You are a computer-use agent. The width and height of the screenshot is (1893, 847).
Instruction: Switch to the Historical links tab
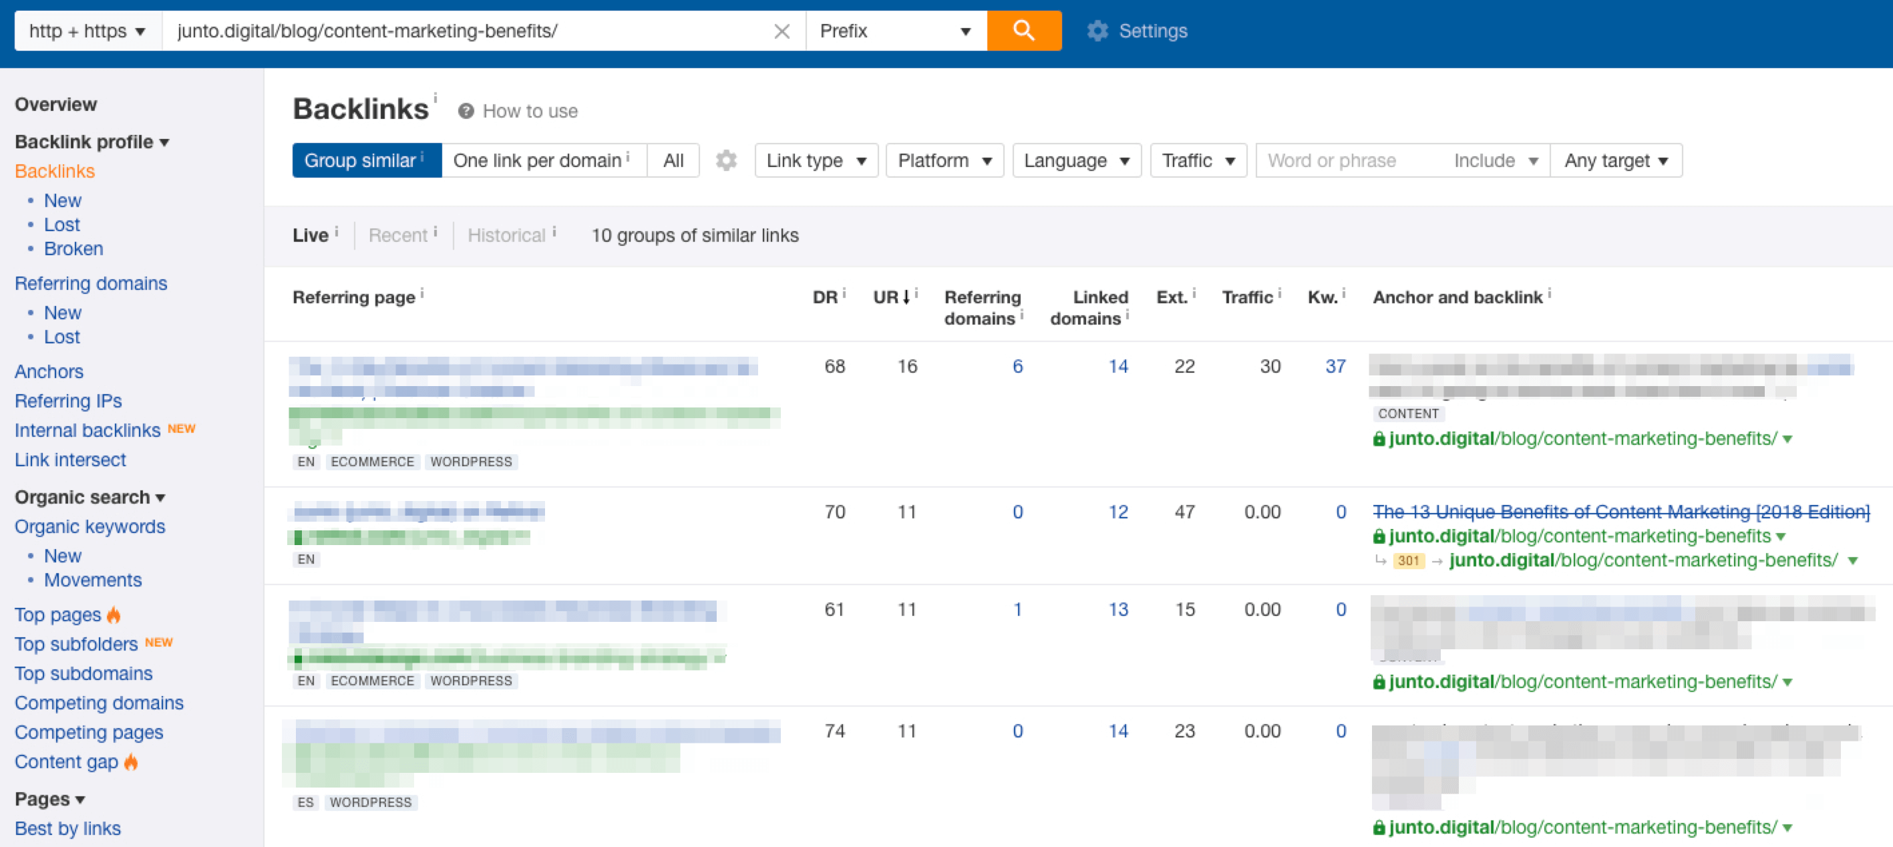coord(506,235)
